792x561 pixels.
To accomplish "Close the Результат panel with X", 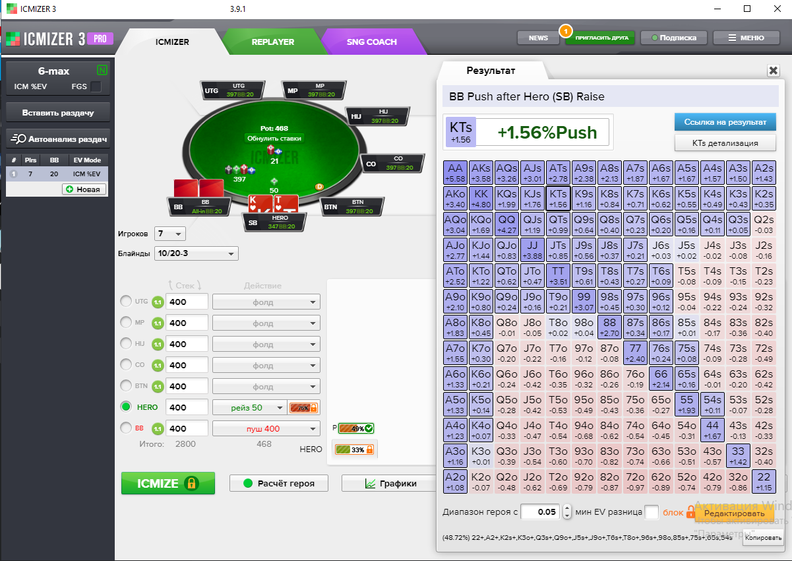I will click(773, 71).
